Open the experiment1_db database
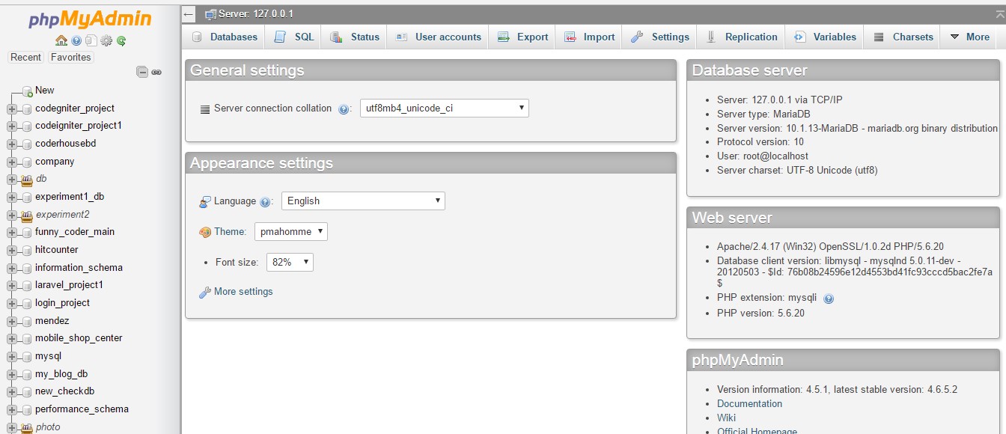 (x=70, y=197)
